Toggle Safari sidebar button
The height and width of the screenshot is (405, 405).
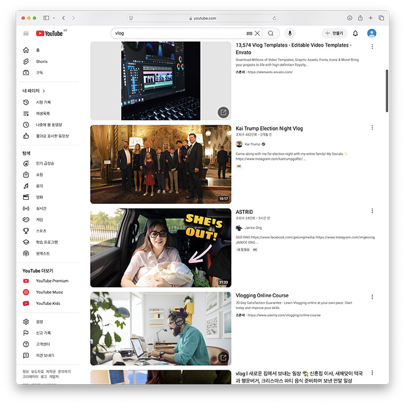click(46, 18)
